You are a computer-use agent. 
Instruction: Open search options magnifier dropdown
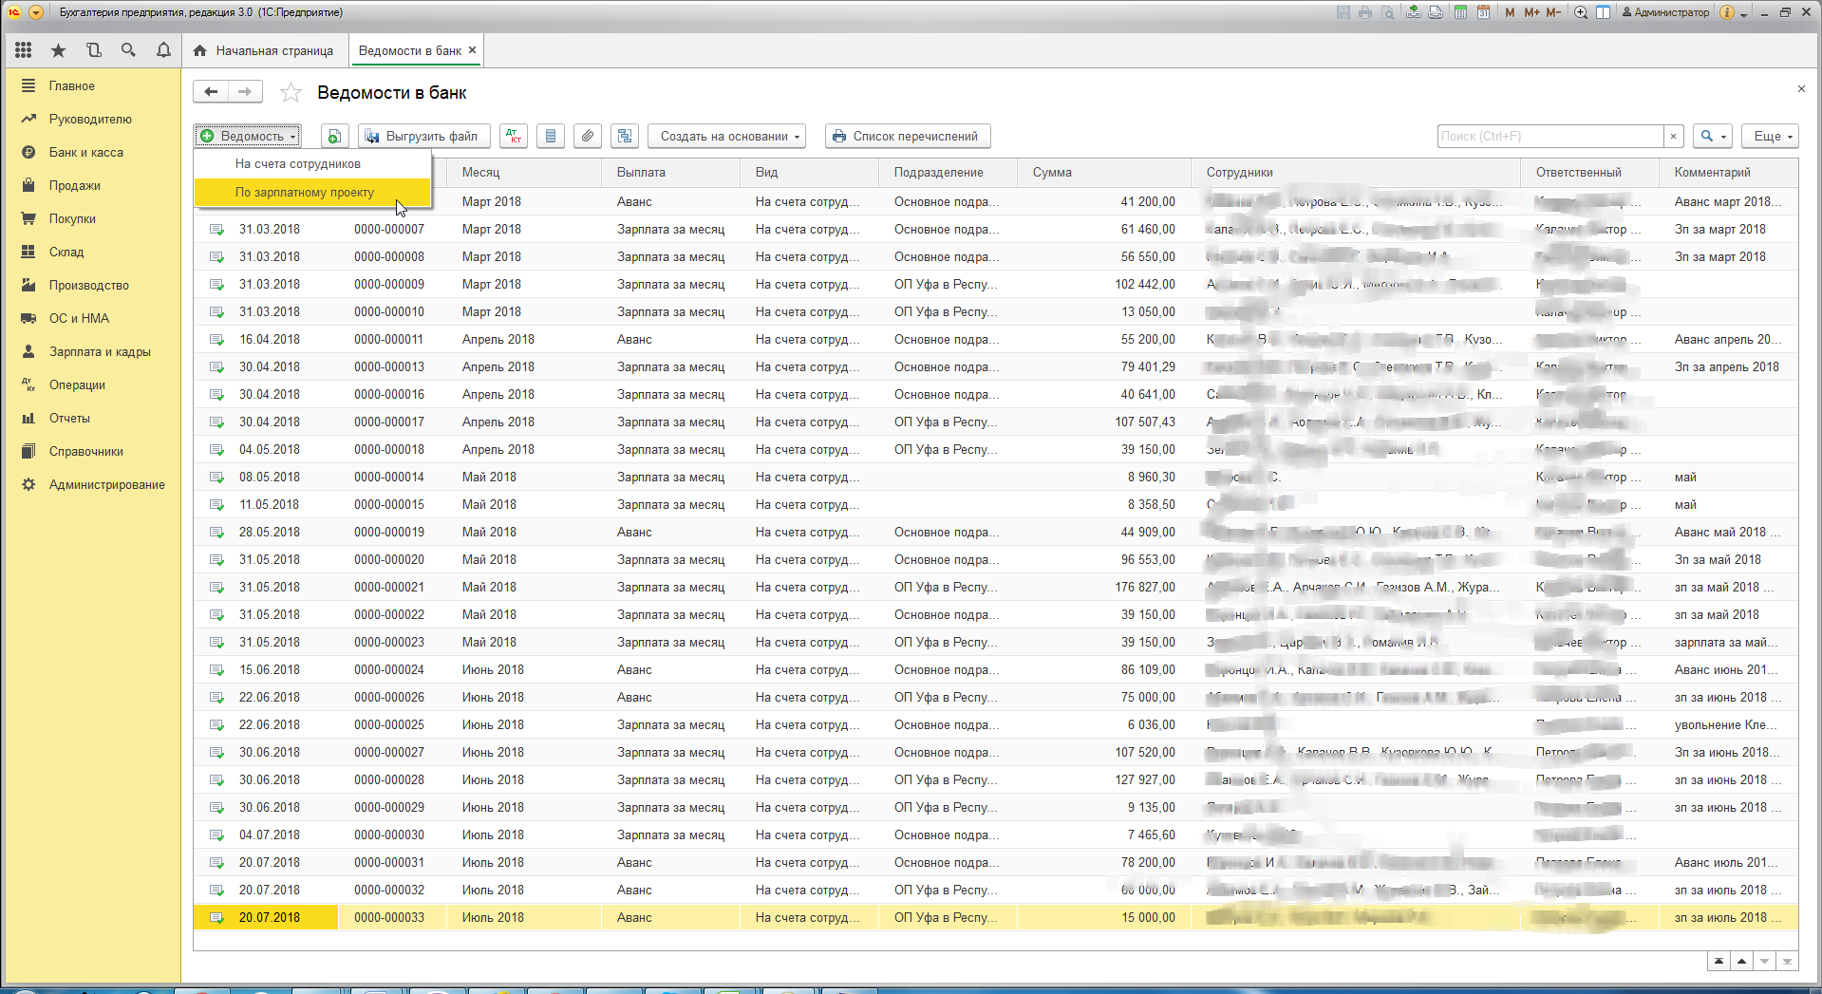pos(1714,136)
